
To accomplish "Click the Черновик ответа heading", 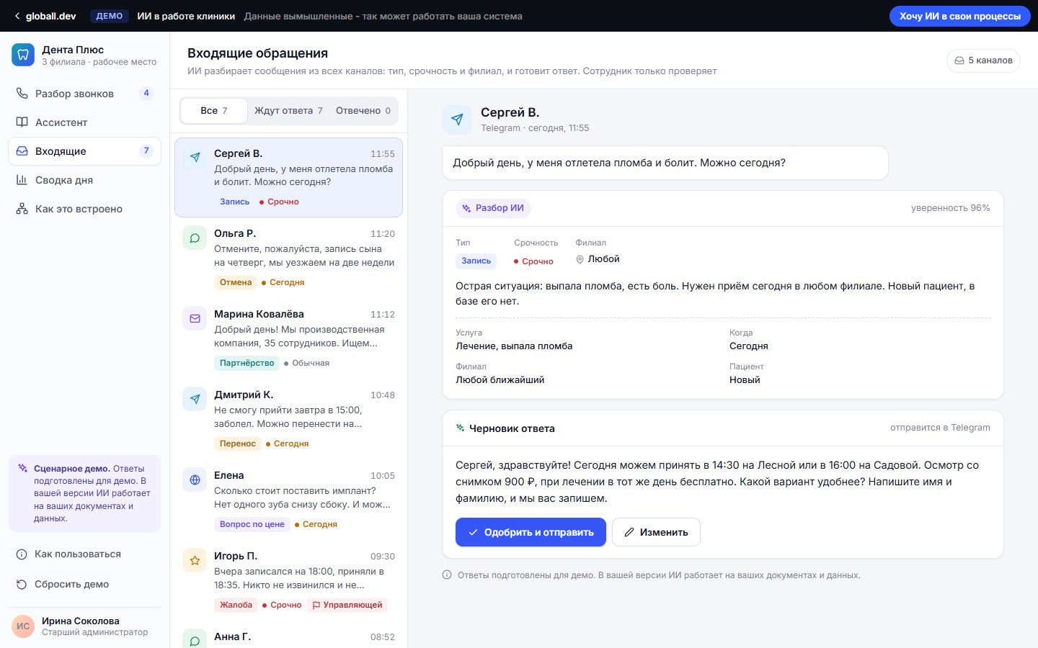I will tap(512, 428).
